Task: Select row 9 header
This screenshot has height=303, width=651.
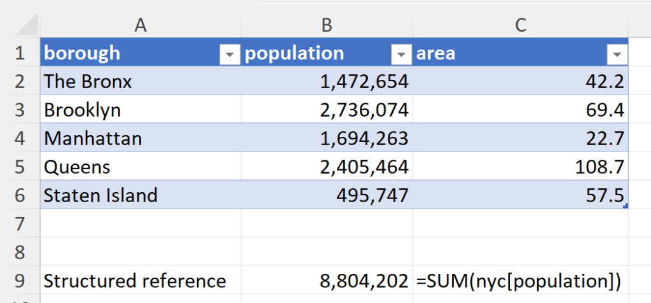Action: tap(19, 281)
